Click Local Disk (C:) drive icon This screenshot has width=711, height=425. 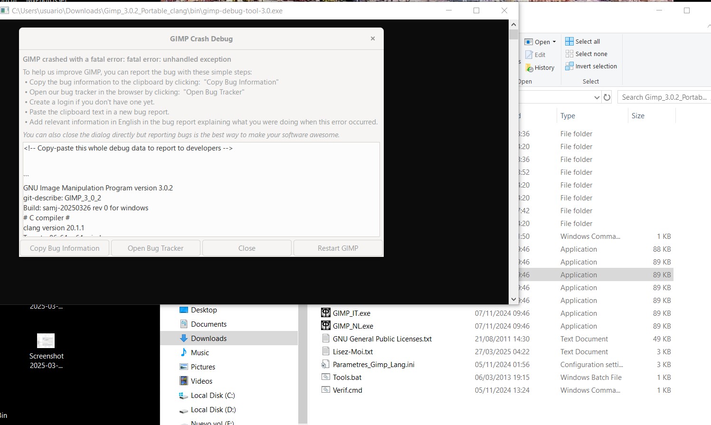pos(184,395)
